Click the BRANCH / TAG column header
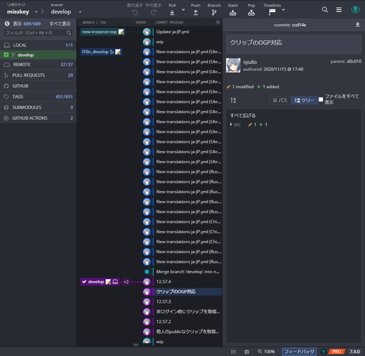365x356 pixels. point(94,22)
